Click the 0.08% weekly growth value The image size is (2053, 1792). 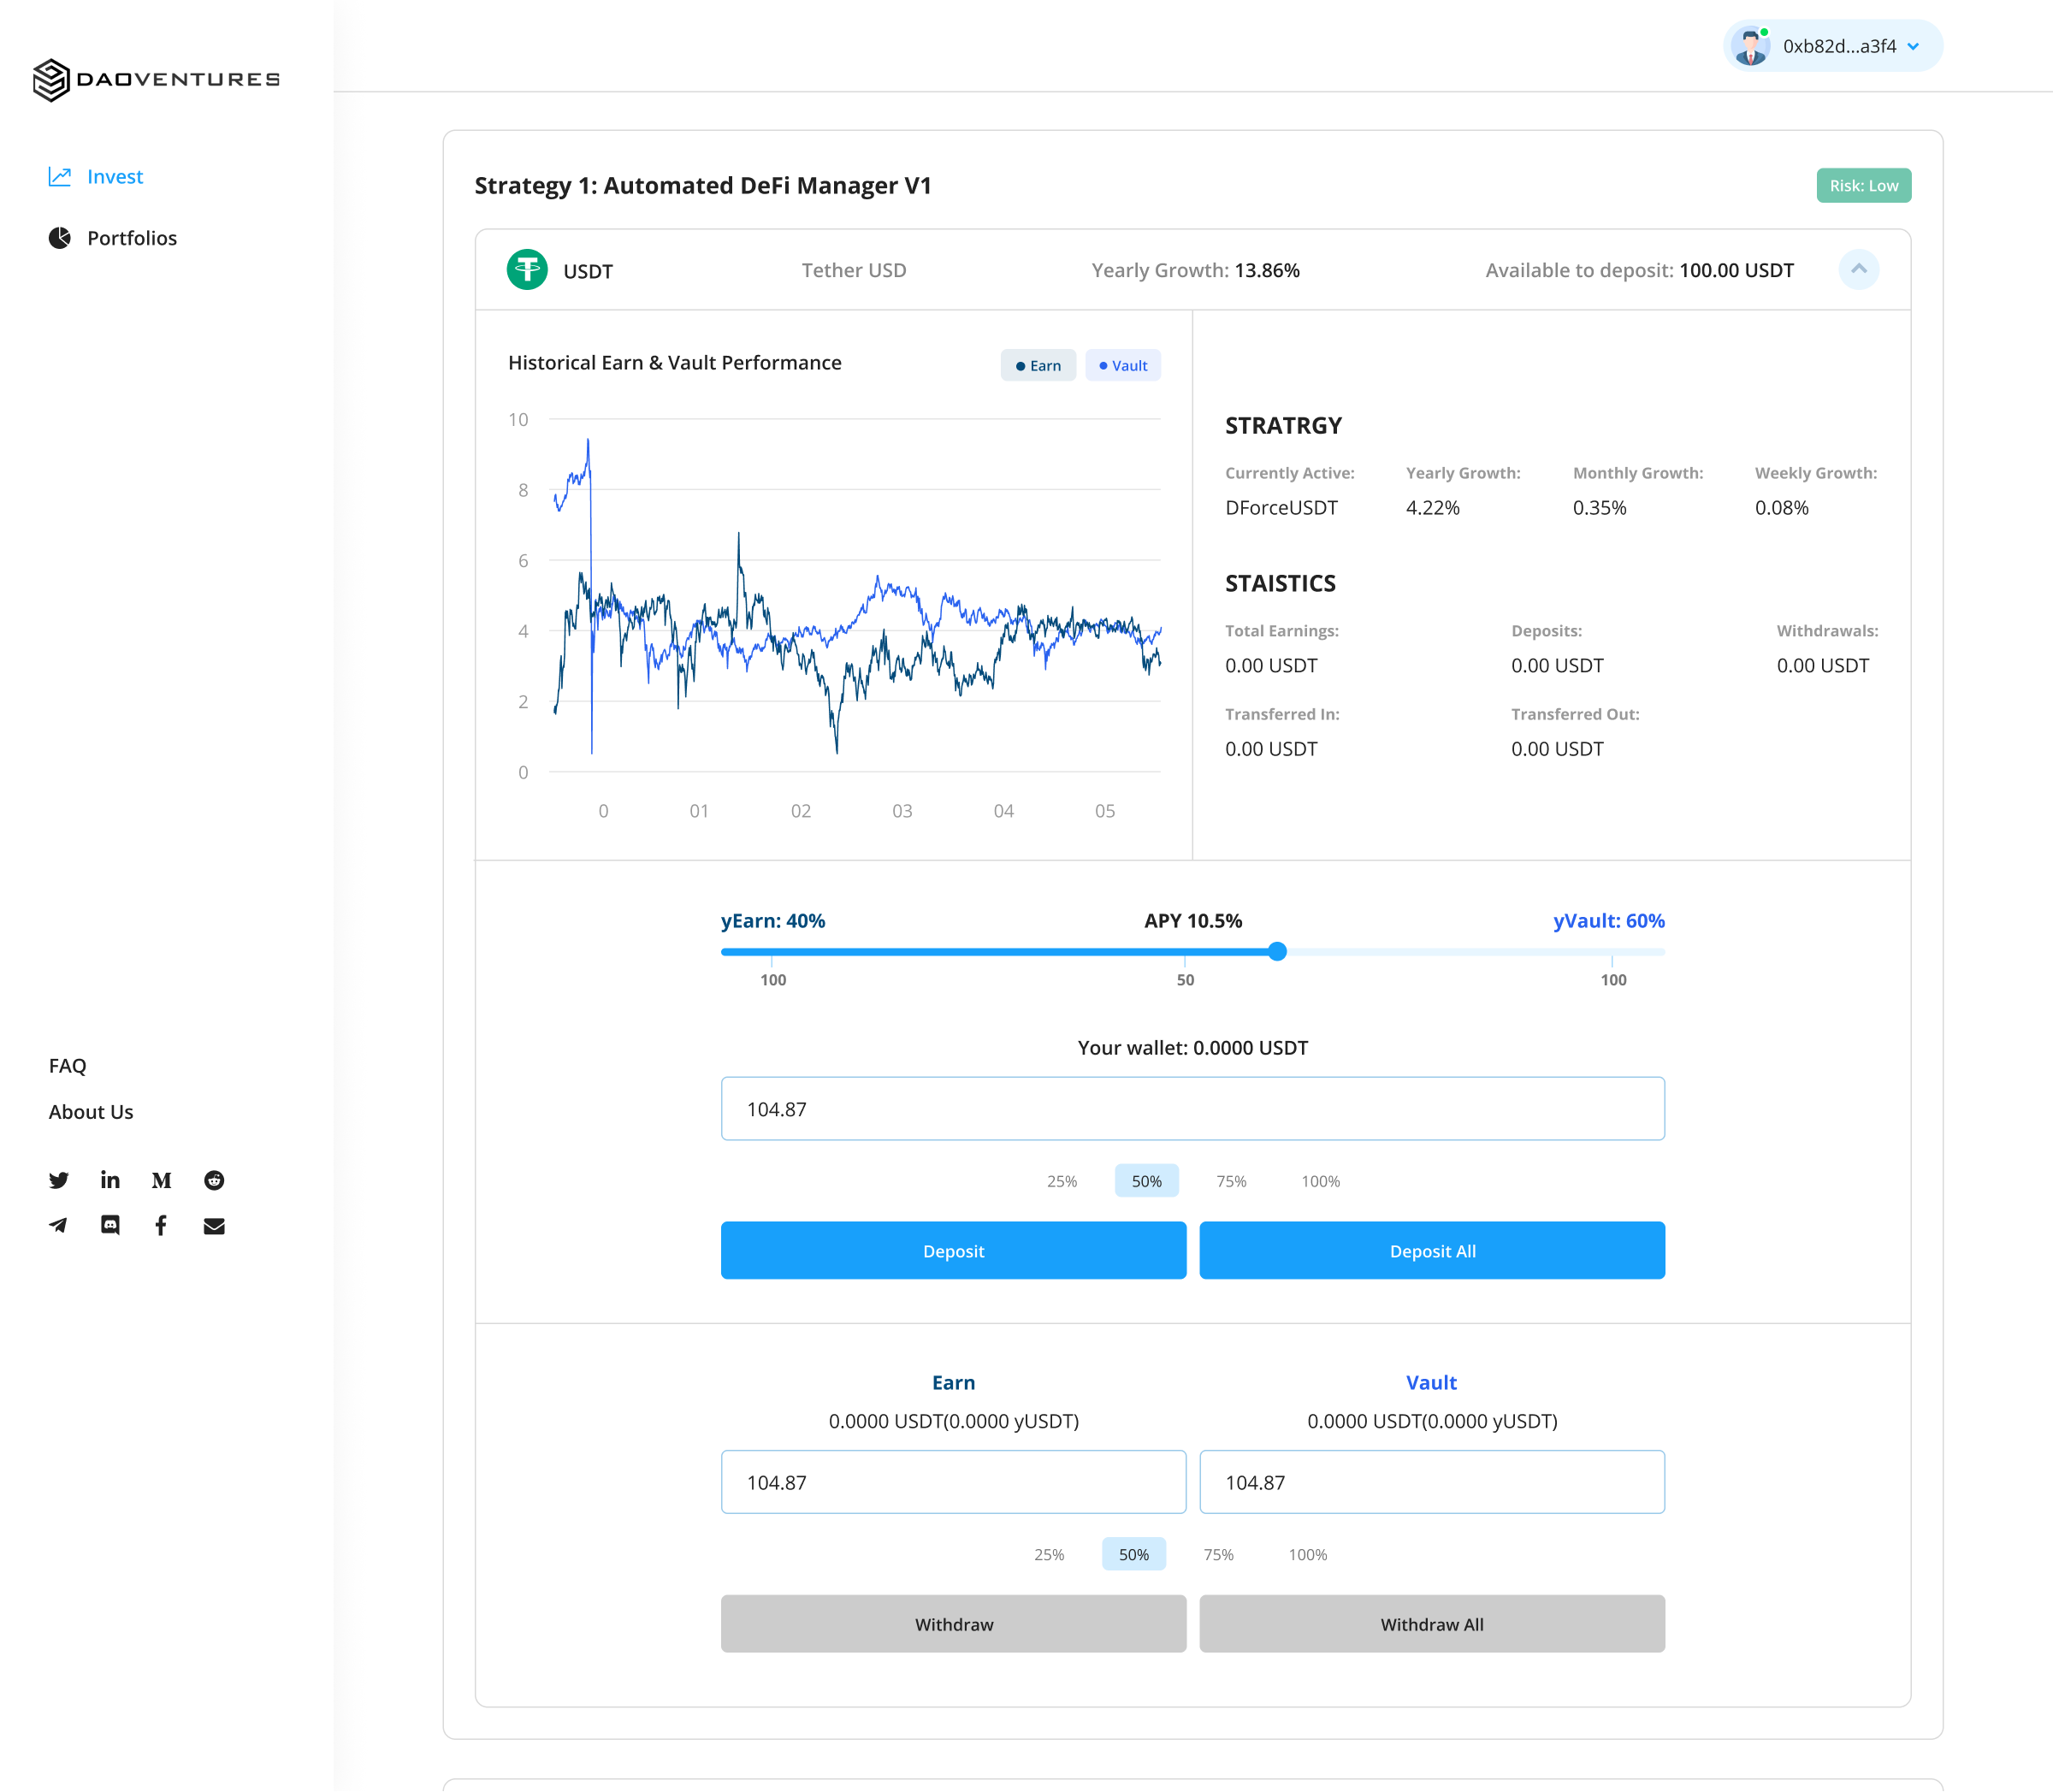point(1781,508)
